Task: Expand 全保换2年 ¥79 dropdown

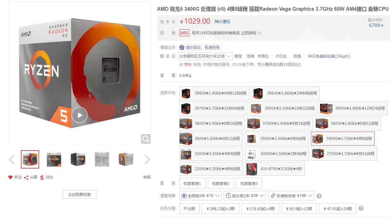Action: coord(200,196)
